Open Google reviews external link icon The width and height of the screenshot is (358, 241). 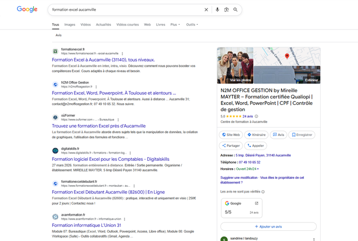(x=257, y=203)
